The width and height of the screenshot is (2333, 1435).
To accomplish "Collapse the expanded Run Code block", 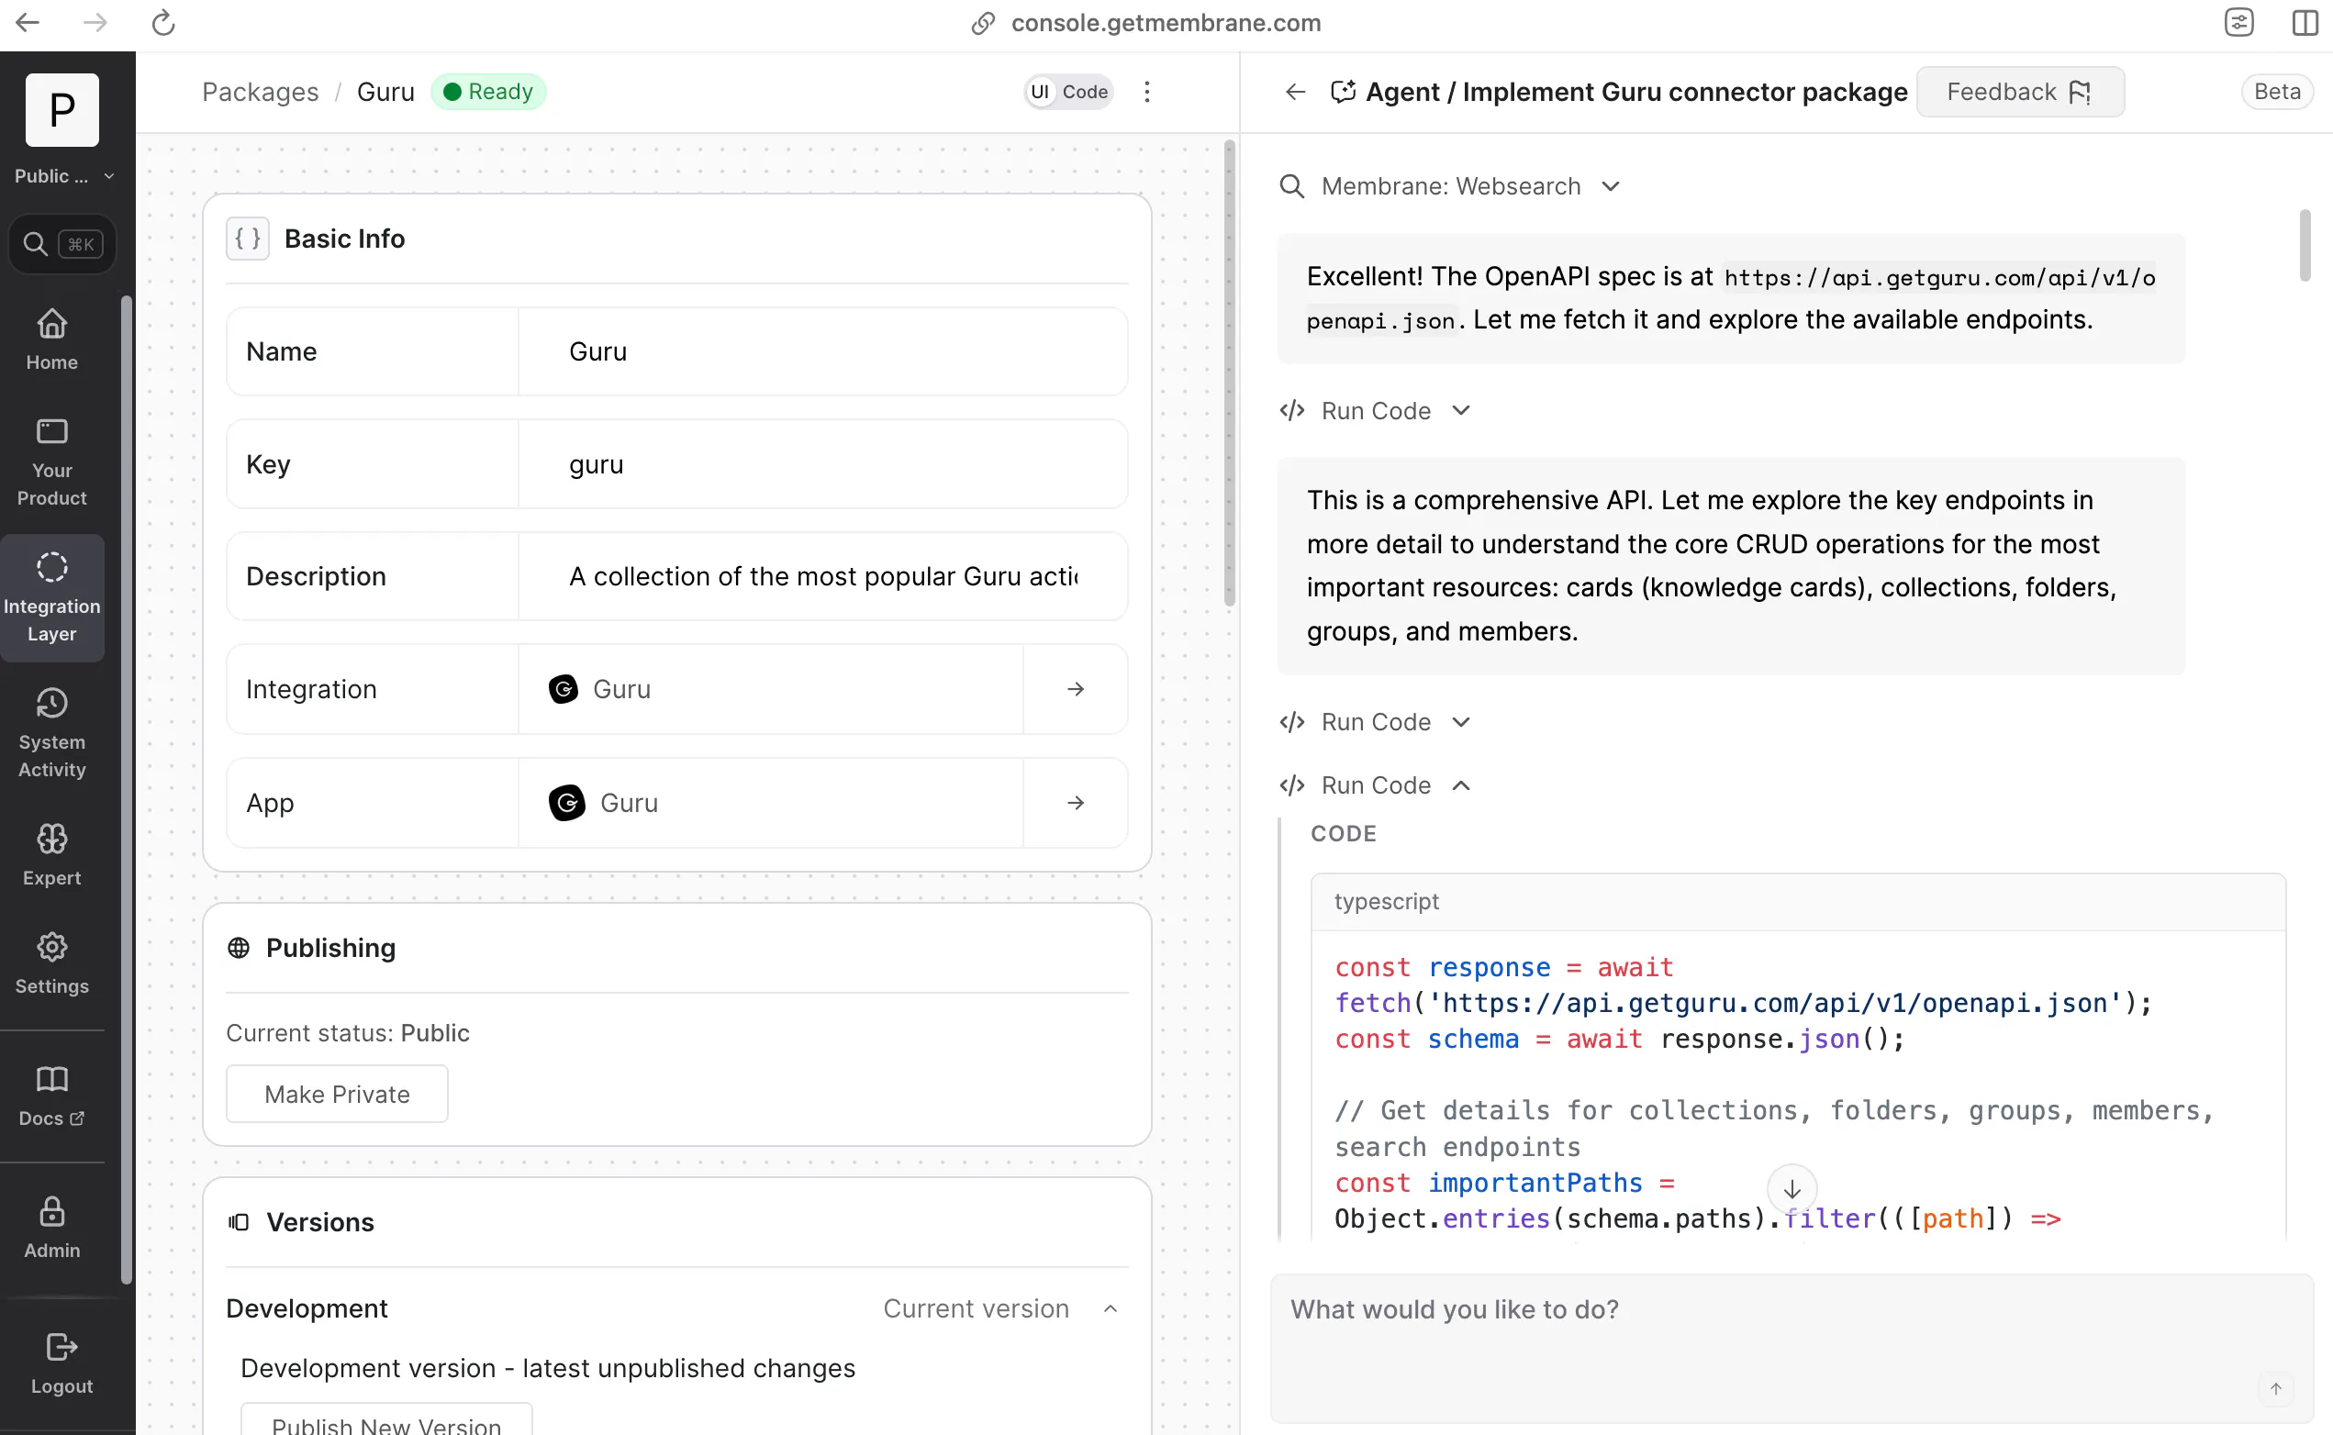I will [x=1462, y=784].
